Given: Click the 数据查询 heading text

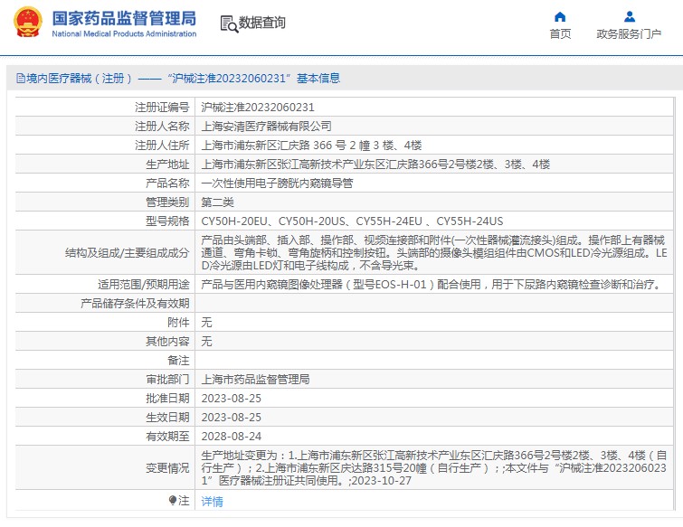Looking at the screenshot, I should click(x=262, y=24).
